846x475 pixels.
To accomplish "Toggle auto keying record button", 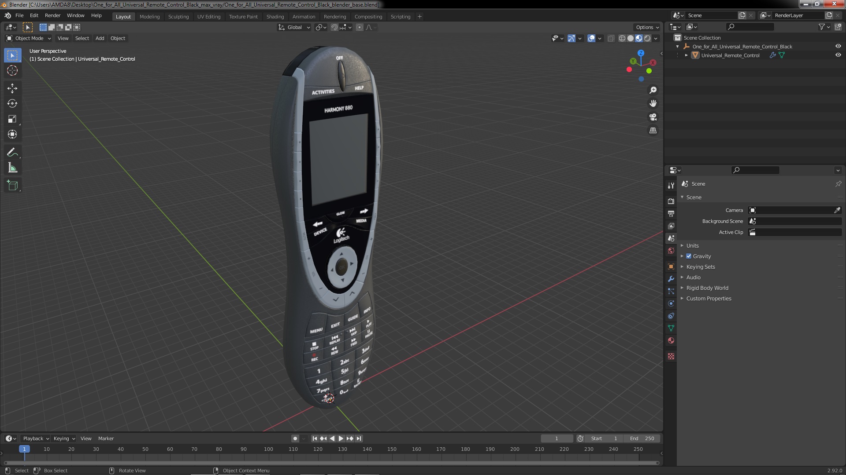I will (x=295, y=438).
